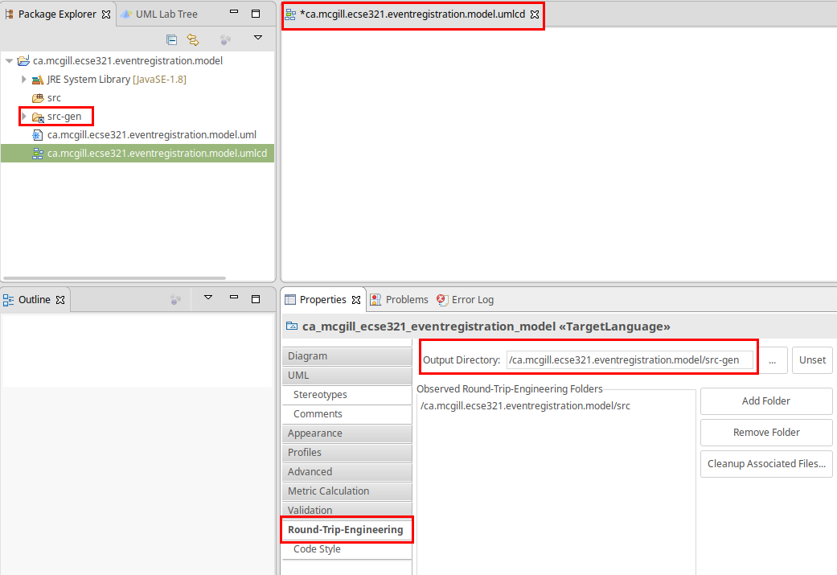This screenshot has width=837, height=575.
Task: Click the Add Folder button
Action: [x=766, y=401]
